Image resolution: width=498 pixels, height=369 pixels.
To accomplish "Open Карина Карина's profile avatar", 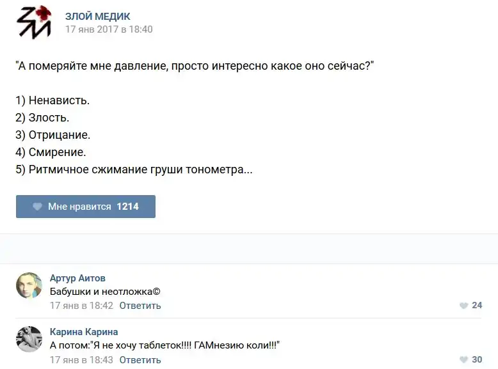I will (x=29, y=339).
